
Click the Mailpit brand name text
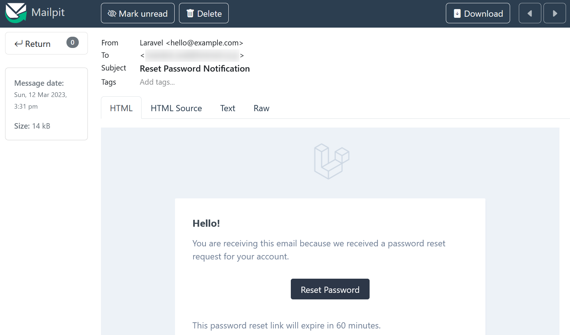tap(48, 12)
